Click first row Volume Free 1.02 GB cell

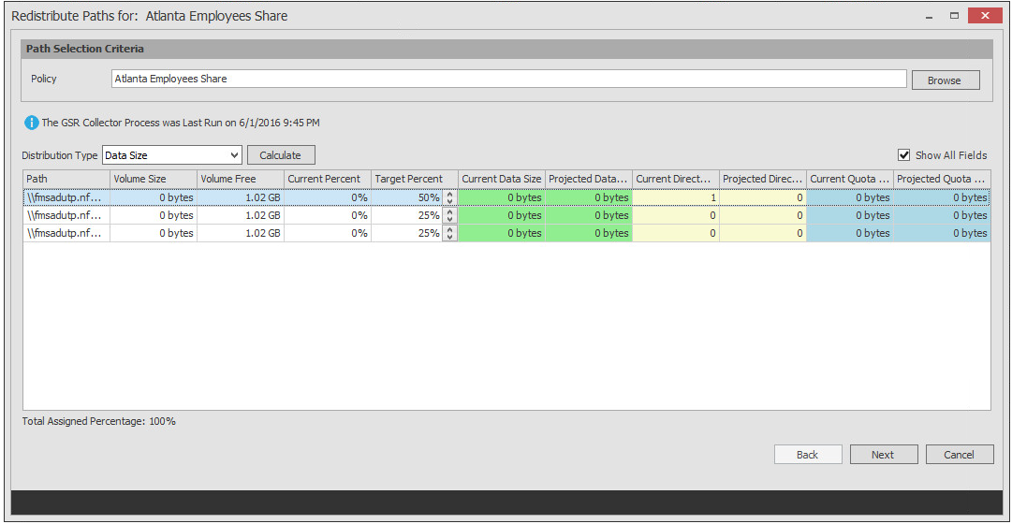[241, 197]
